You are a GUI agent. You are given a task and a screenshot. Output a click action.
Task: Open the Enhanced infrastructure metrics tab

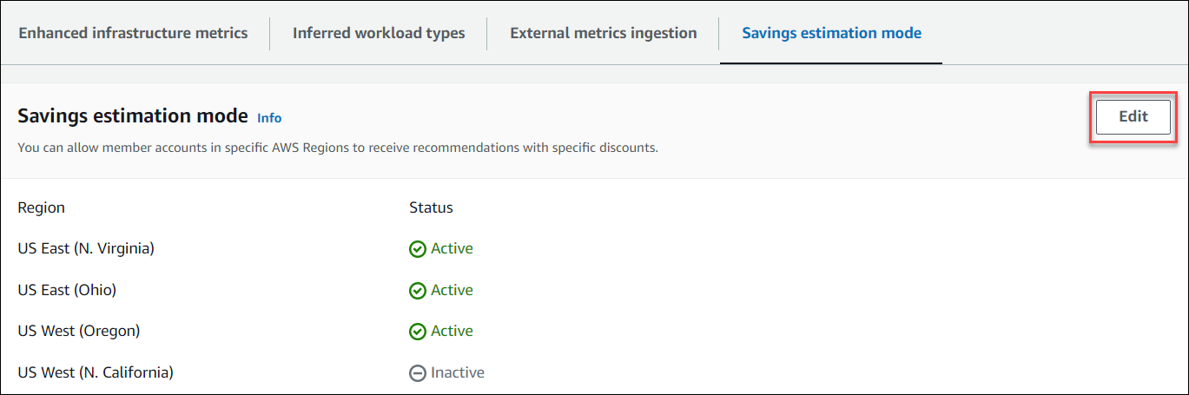click(x=133, y=33)
